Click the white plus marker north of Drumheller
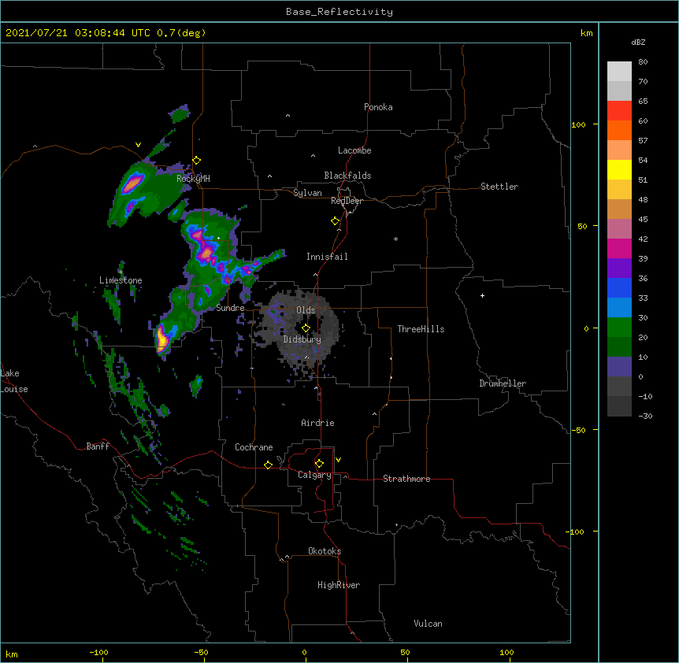679x663 pixels. (482, 295)
